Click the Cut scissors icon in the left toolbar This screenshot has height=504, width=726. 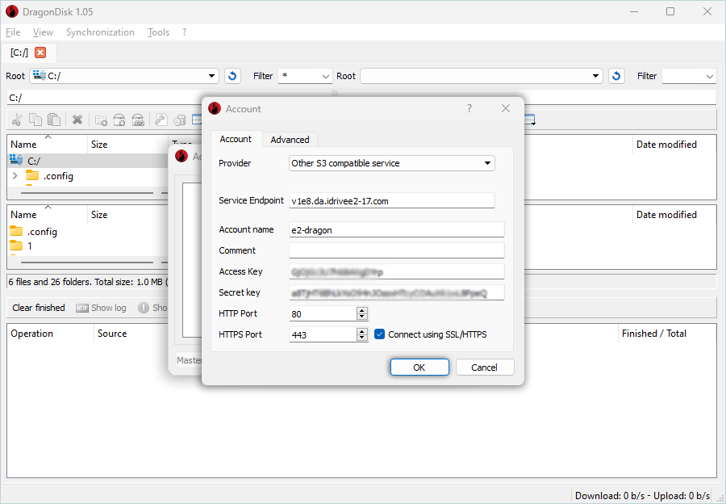tap(17, 120)
